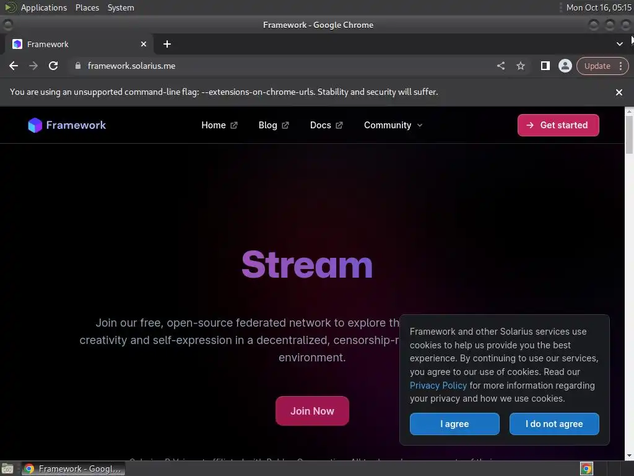Image resolution: width=634 pixels, height=476 pixels.
Task: Open a new tab with plus button
Action: click(167, 44)
